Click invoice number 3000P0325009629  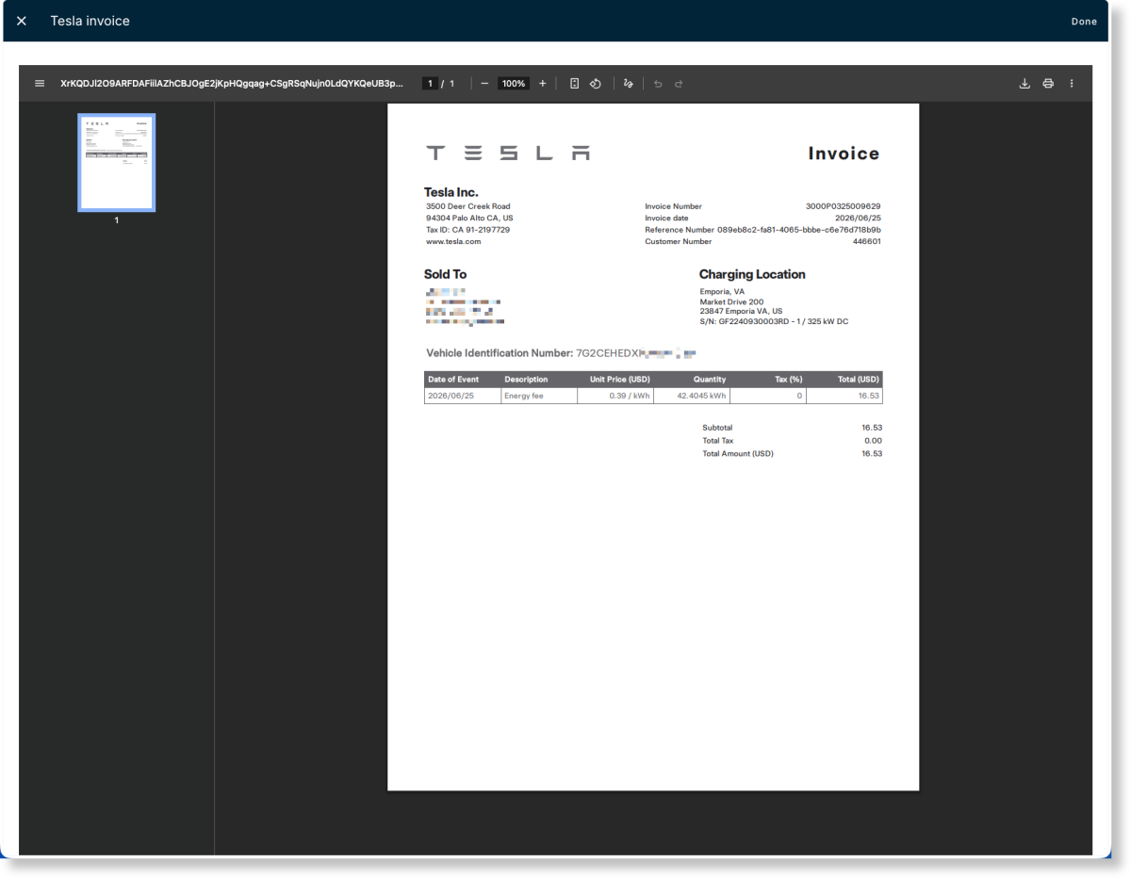pyautogui.click(x=844, y=206)
